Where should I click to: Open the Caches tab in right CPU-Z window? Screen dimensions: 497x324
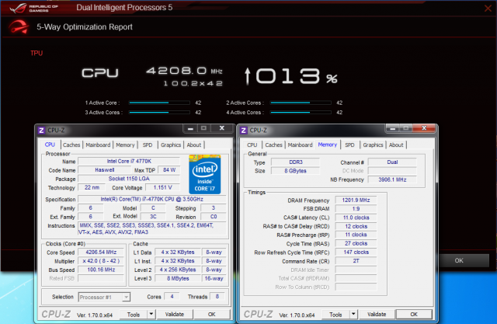[273, 145]
